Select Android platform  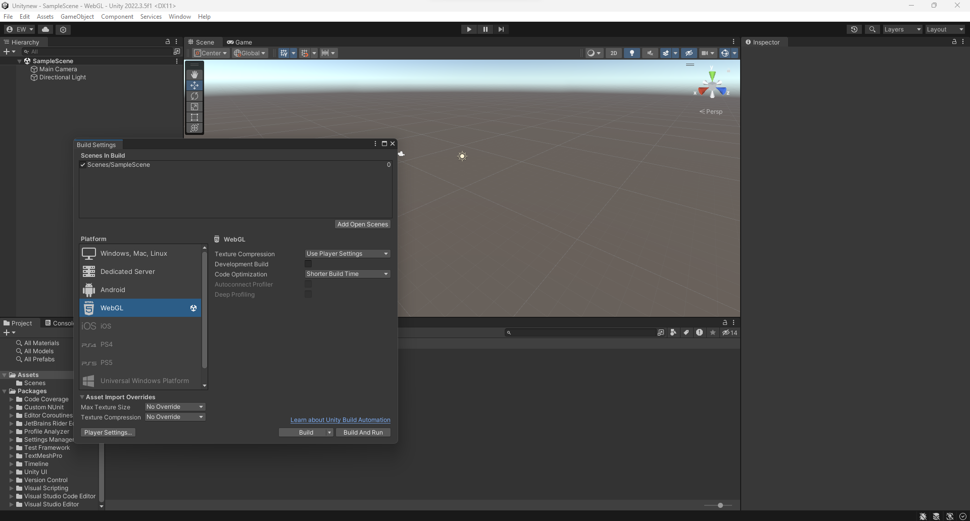click(x=140, y=290)
